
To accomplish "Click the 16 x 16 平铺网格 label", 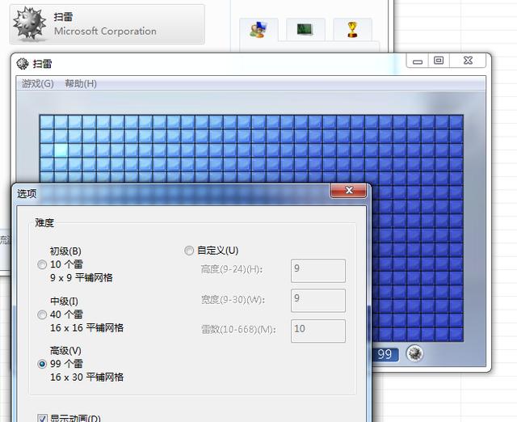I will click(86, 328).
